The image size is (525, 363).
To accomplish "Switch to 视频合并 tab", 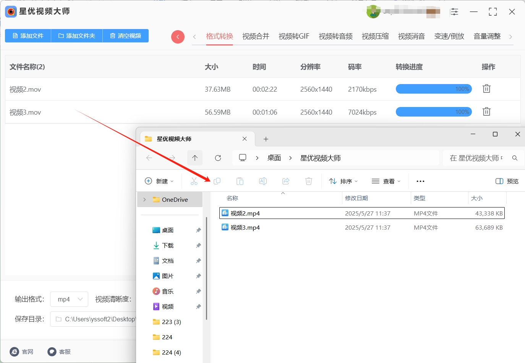I will (x=256, y=36).
